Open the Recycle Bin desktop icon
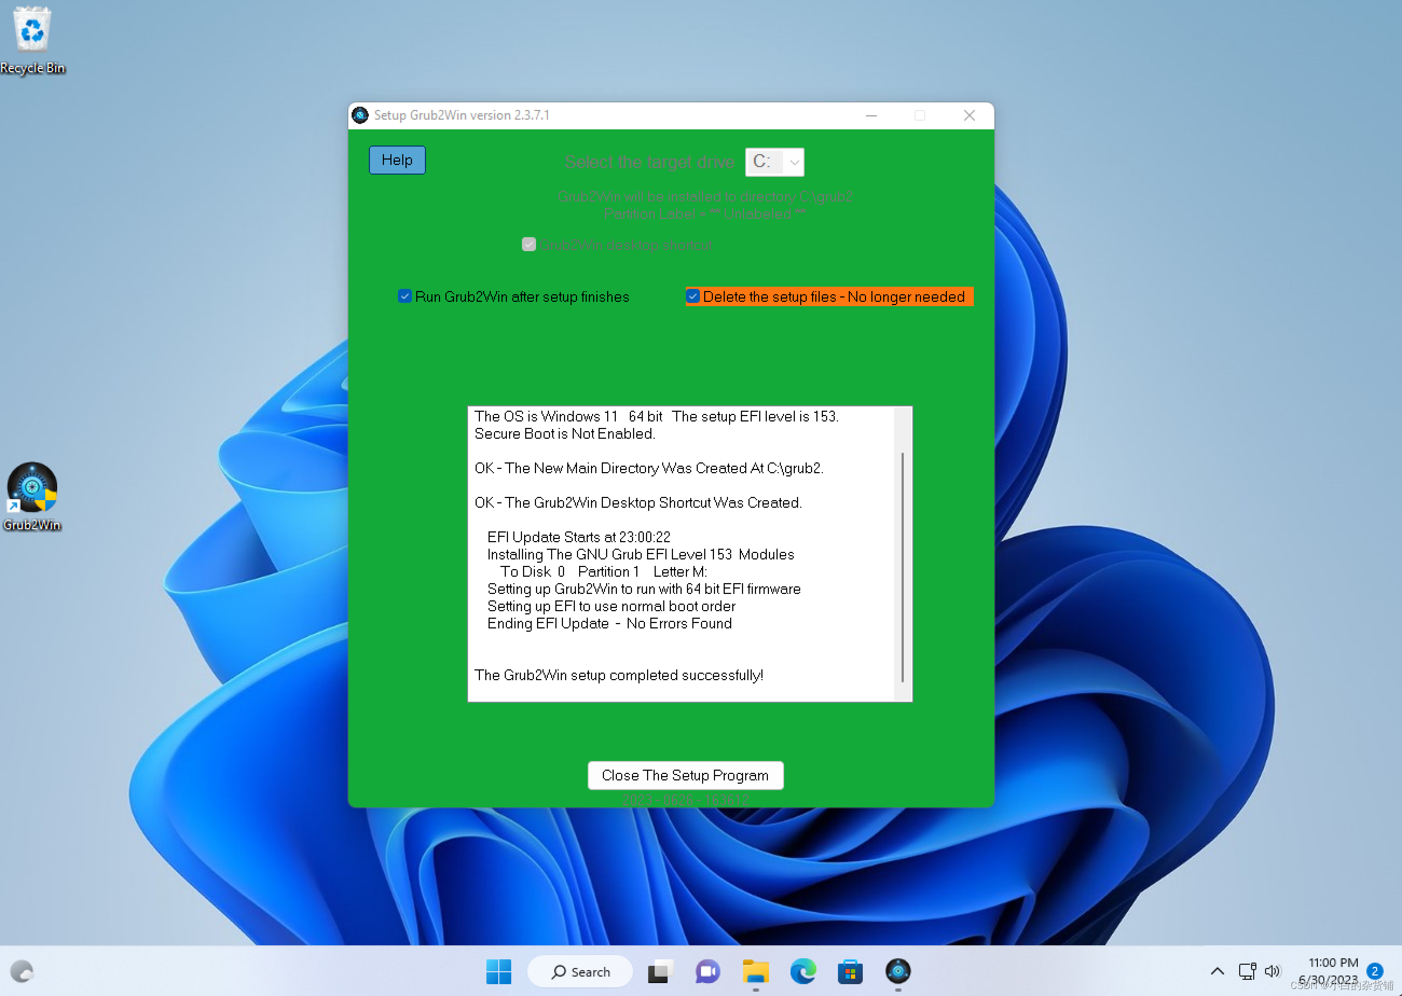 [x=32, y=40]
